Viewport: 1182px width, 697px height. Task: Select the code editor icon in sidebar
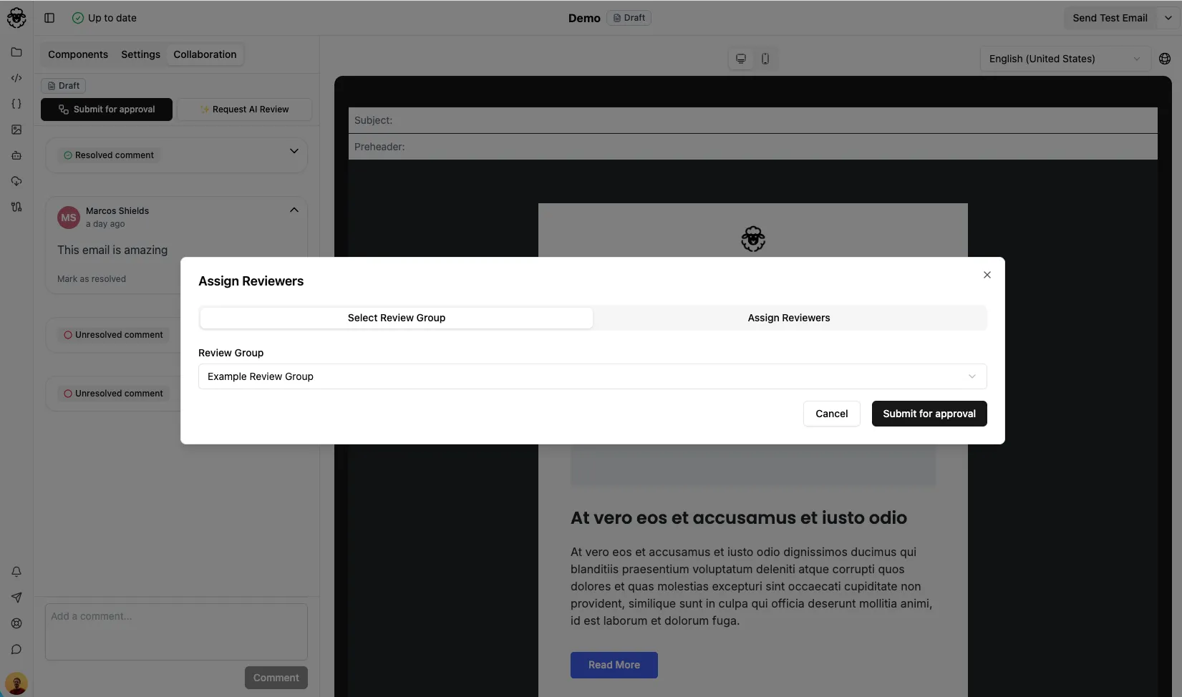click(16, 78)
